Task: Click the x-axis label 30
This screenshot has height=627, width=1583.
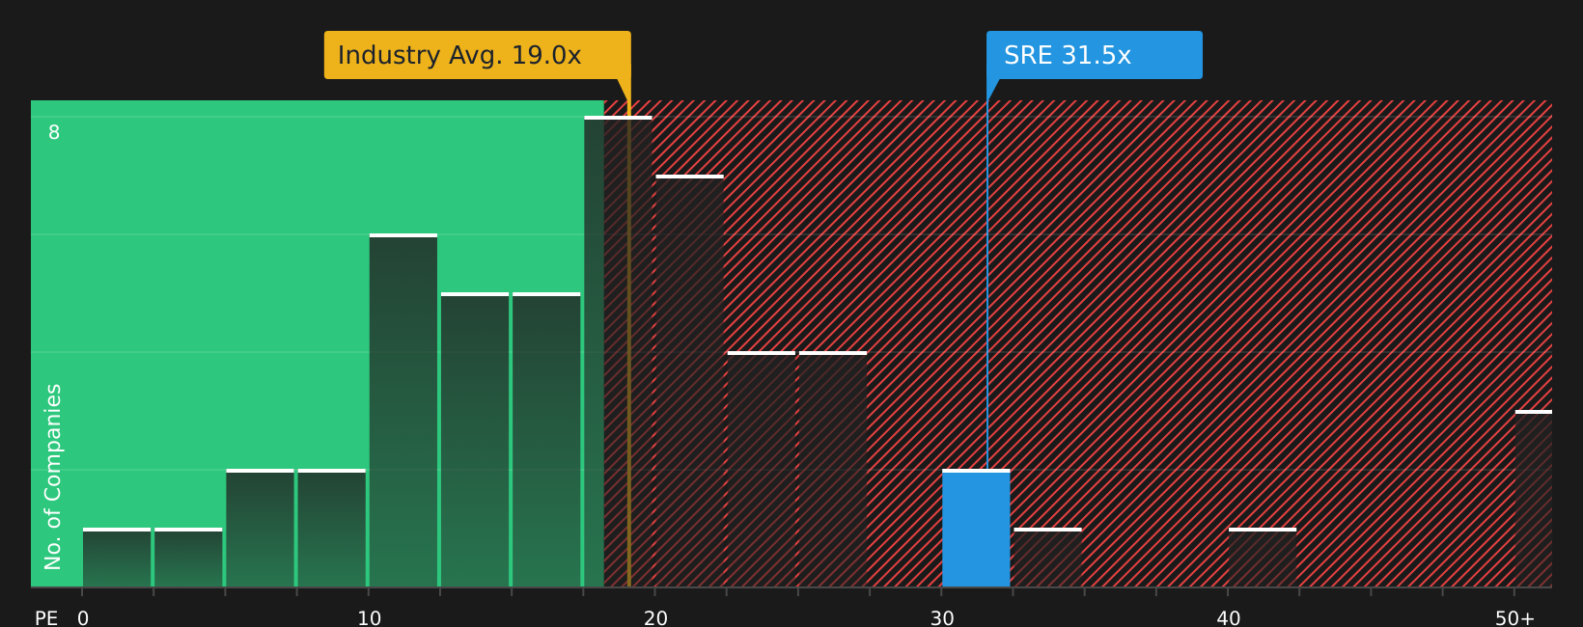Action: tap(942, 618)
